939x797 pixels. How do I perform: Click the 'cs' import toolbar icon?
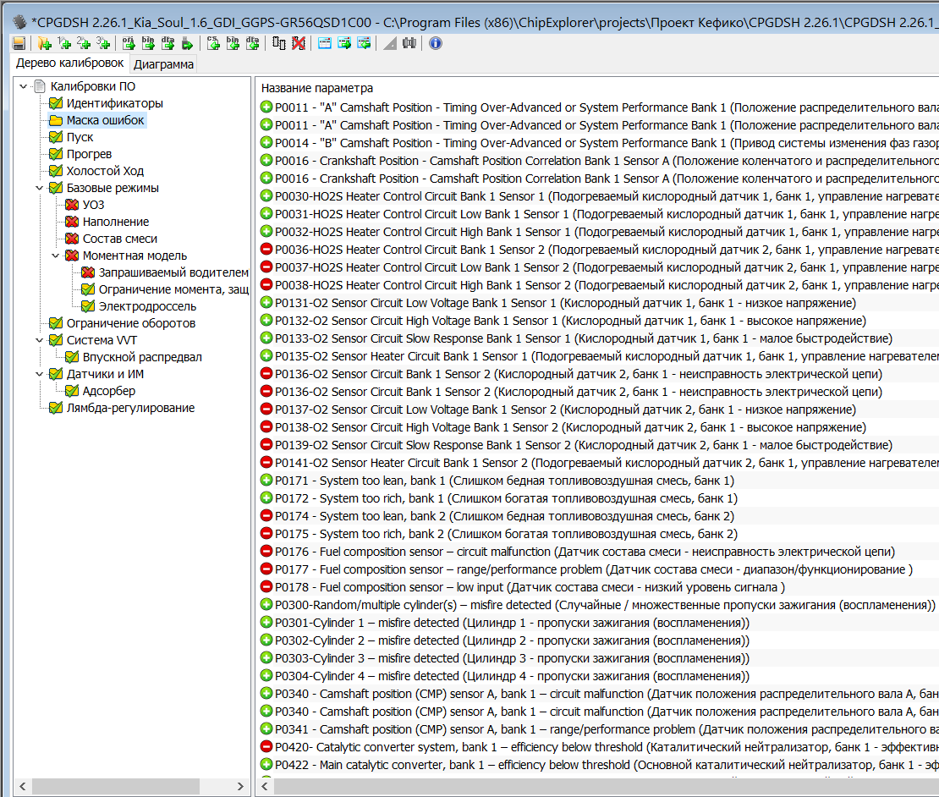click(214, 43)
